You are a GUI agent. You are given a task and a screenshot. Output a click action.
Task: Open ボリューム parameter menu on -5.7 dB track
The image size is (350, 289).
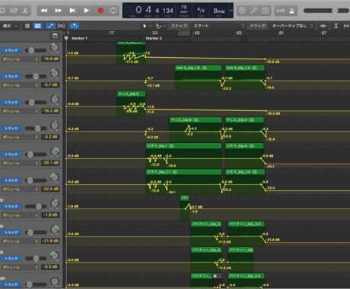21,85
